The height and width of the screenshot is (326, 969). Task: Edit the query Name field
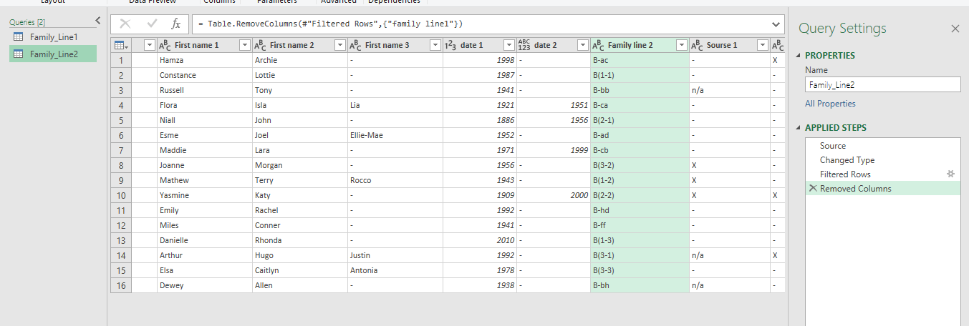(x=882, y=84)
